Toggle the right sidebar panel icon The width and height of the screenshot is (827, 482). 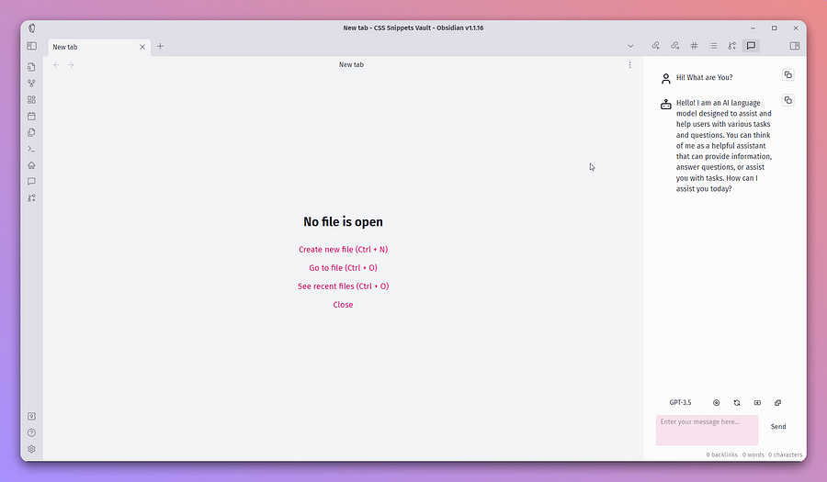point(795,46)
